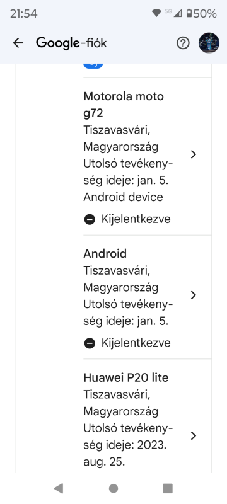
Task: Tap the Android home circle button
Action: pos(113,488)
